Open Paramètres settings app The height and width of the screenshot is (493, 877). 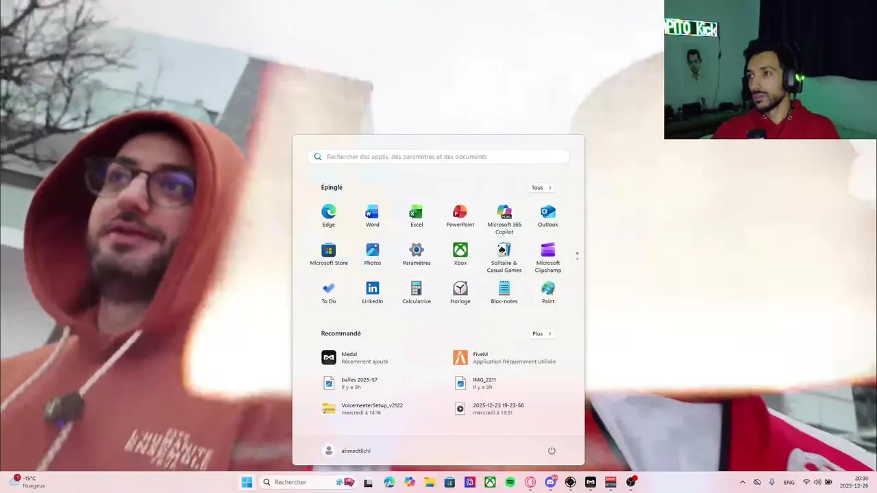click(x=417, y=254)
